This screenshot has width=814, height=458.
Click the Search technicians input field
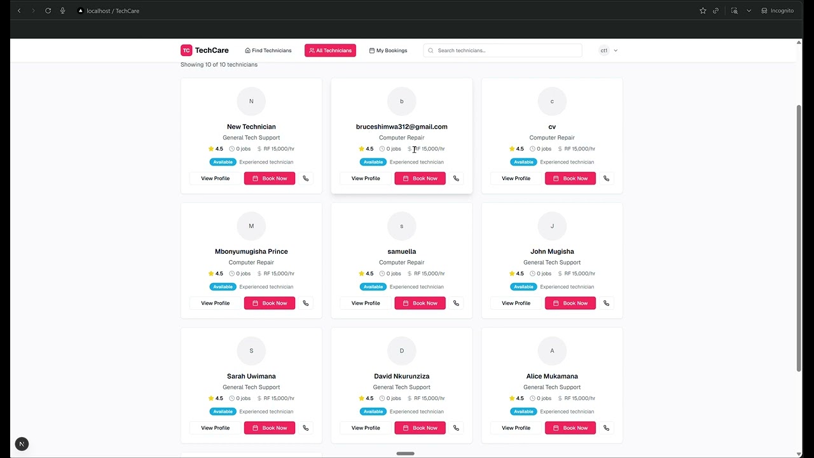tap(502, 50)
